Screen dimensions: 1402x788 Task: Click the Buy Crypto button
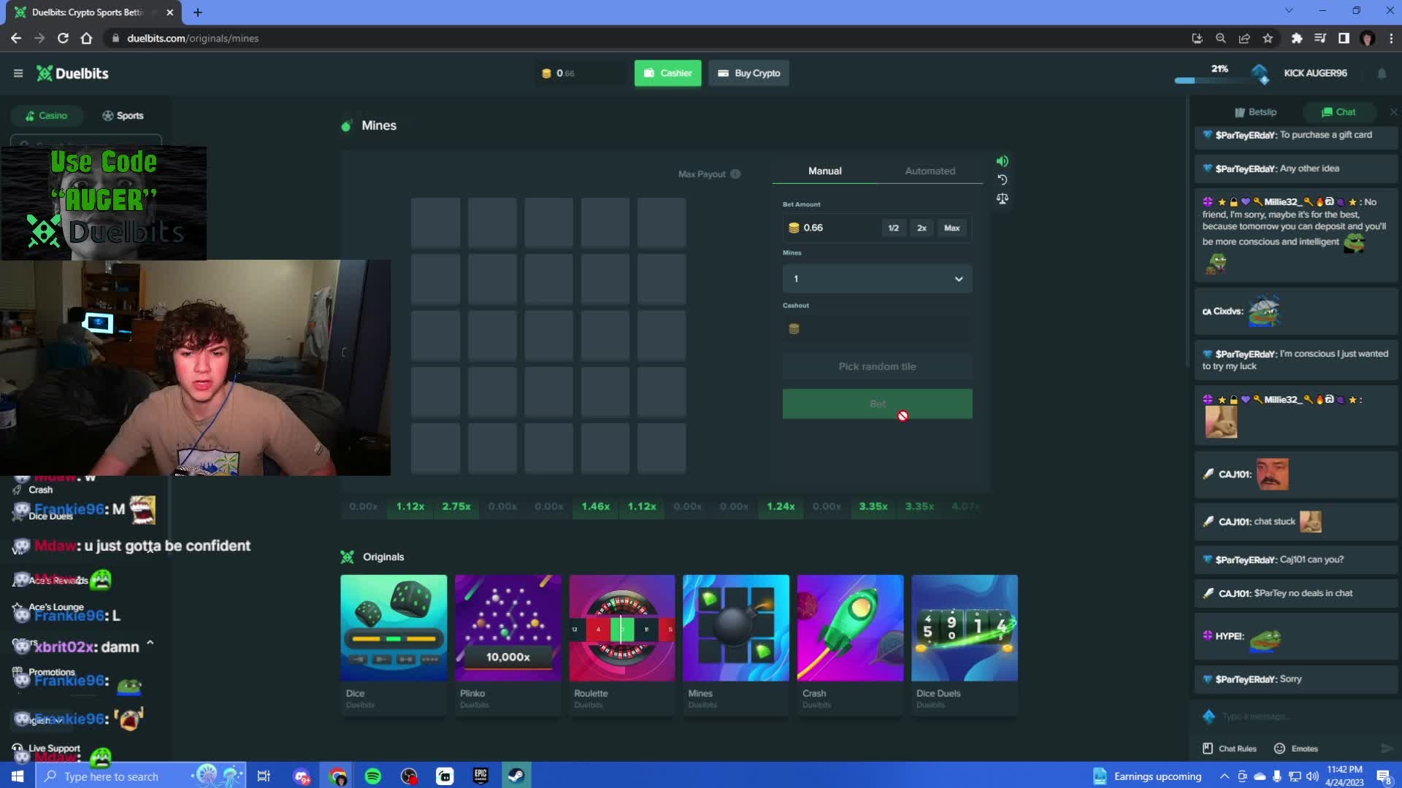[x=748, y=73]
